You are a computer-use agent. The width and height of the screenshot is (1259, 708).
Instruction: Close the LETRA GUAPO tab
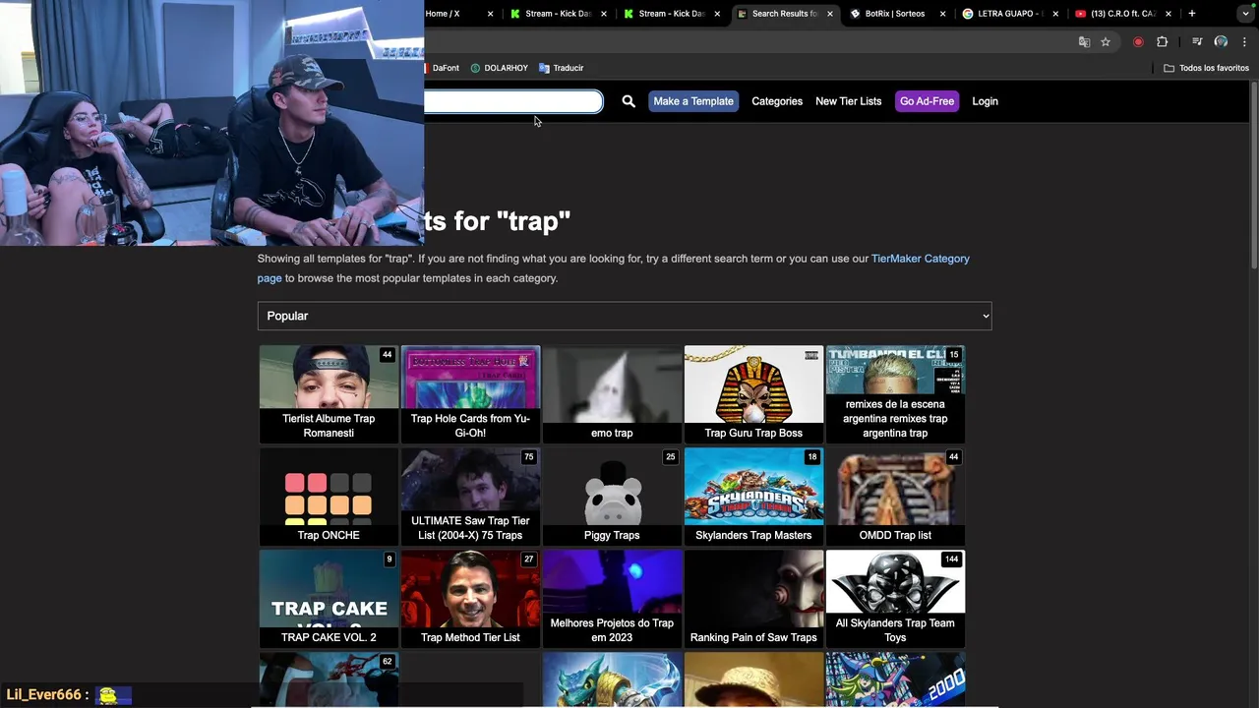click(1055, 14)
